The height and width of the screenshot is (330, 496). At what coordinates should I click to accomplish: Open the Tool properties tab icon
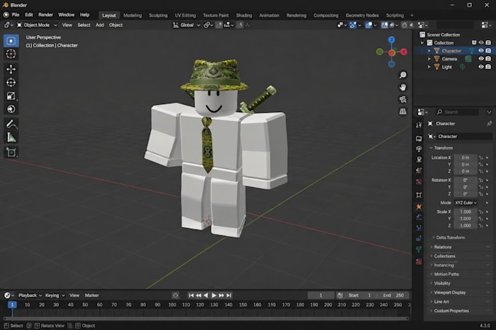click(x=419, y=125)
